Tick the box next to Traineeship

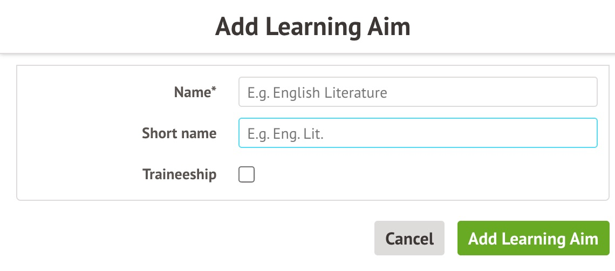point(247,175)
